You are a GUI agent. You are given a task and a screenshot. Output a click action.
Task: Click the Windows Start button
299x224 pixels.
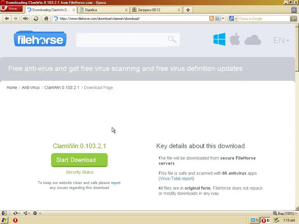(x=4, y=220)
